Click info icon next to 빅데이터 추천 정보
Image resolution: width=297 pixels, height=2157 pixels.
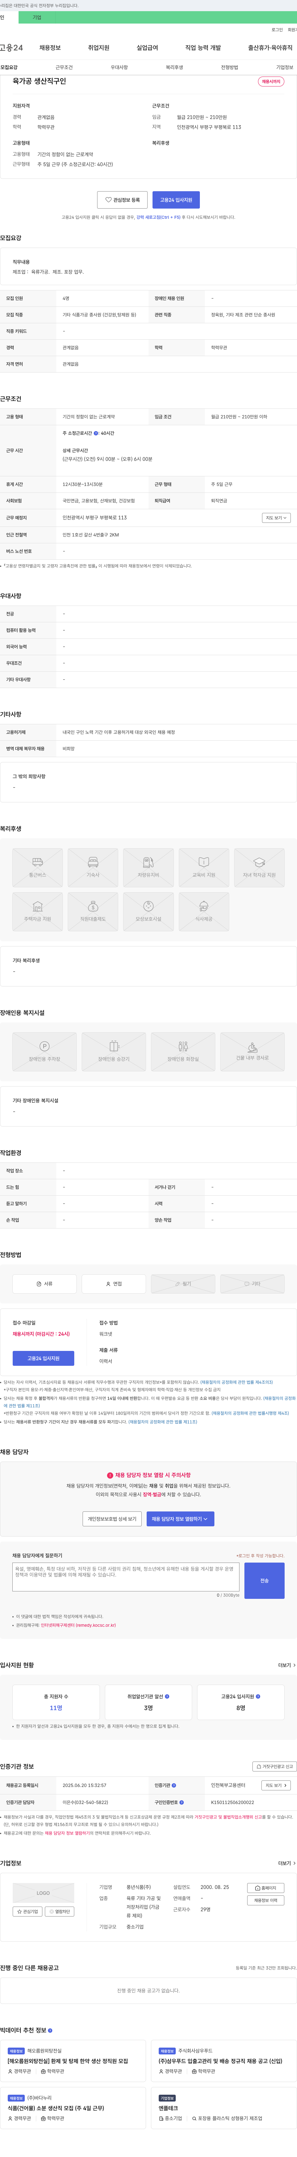[50, 2031]
